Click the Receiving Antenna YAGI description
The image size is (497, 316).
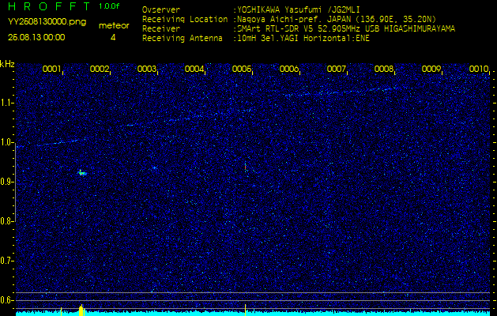tap(303, 39)
